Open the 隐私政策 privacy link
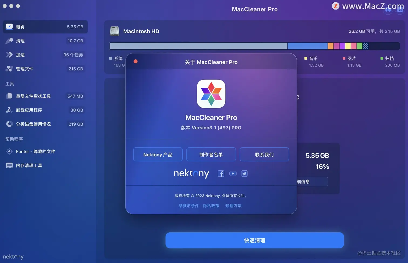The height and width of the screenshot is (263, 408). coord(211,206)
